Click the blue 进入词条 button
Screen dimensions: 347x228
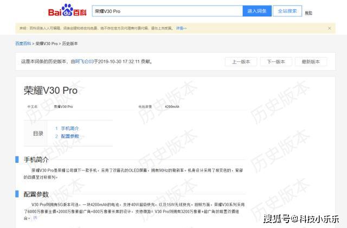coord(257,11)
